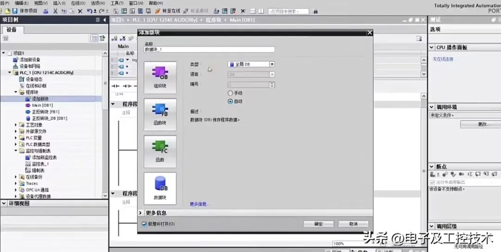
Task: Select 添加新监控表 in the project tree
Action: [41, 157]
